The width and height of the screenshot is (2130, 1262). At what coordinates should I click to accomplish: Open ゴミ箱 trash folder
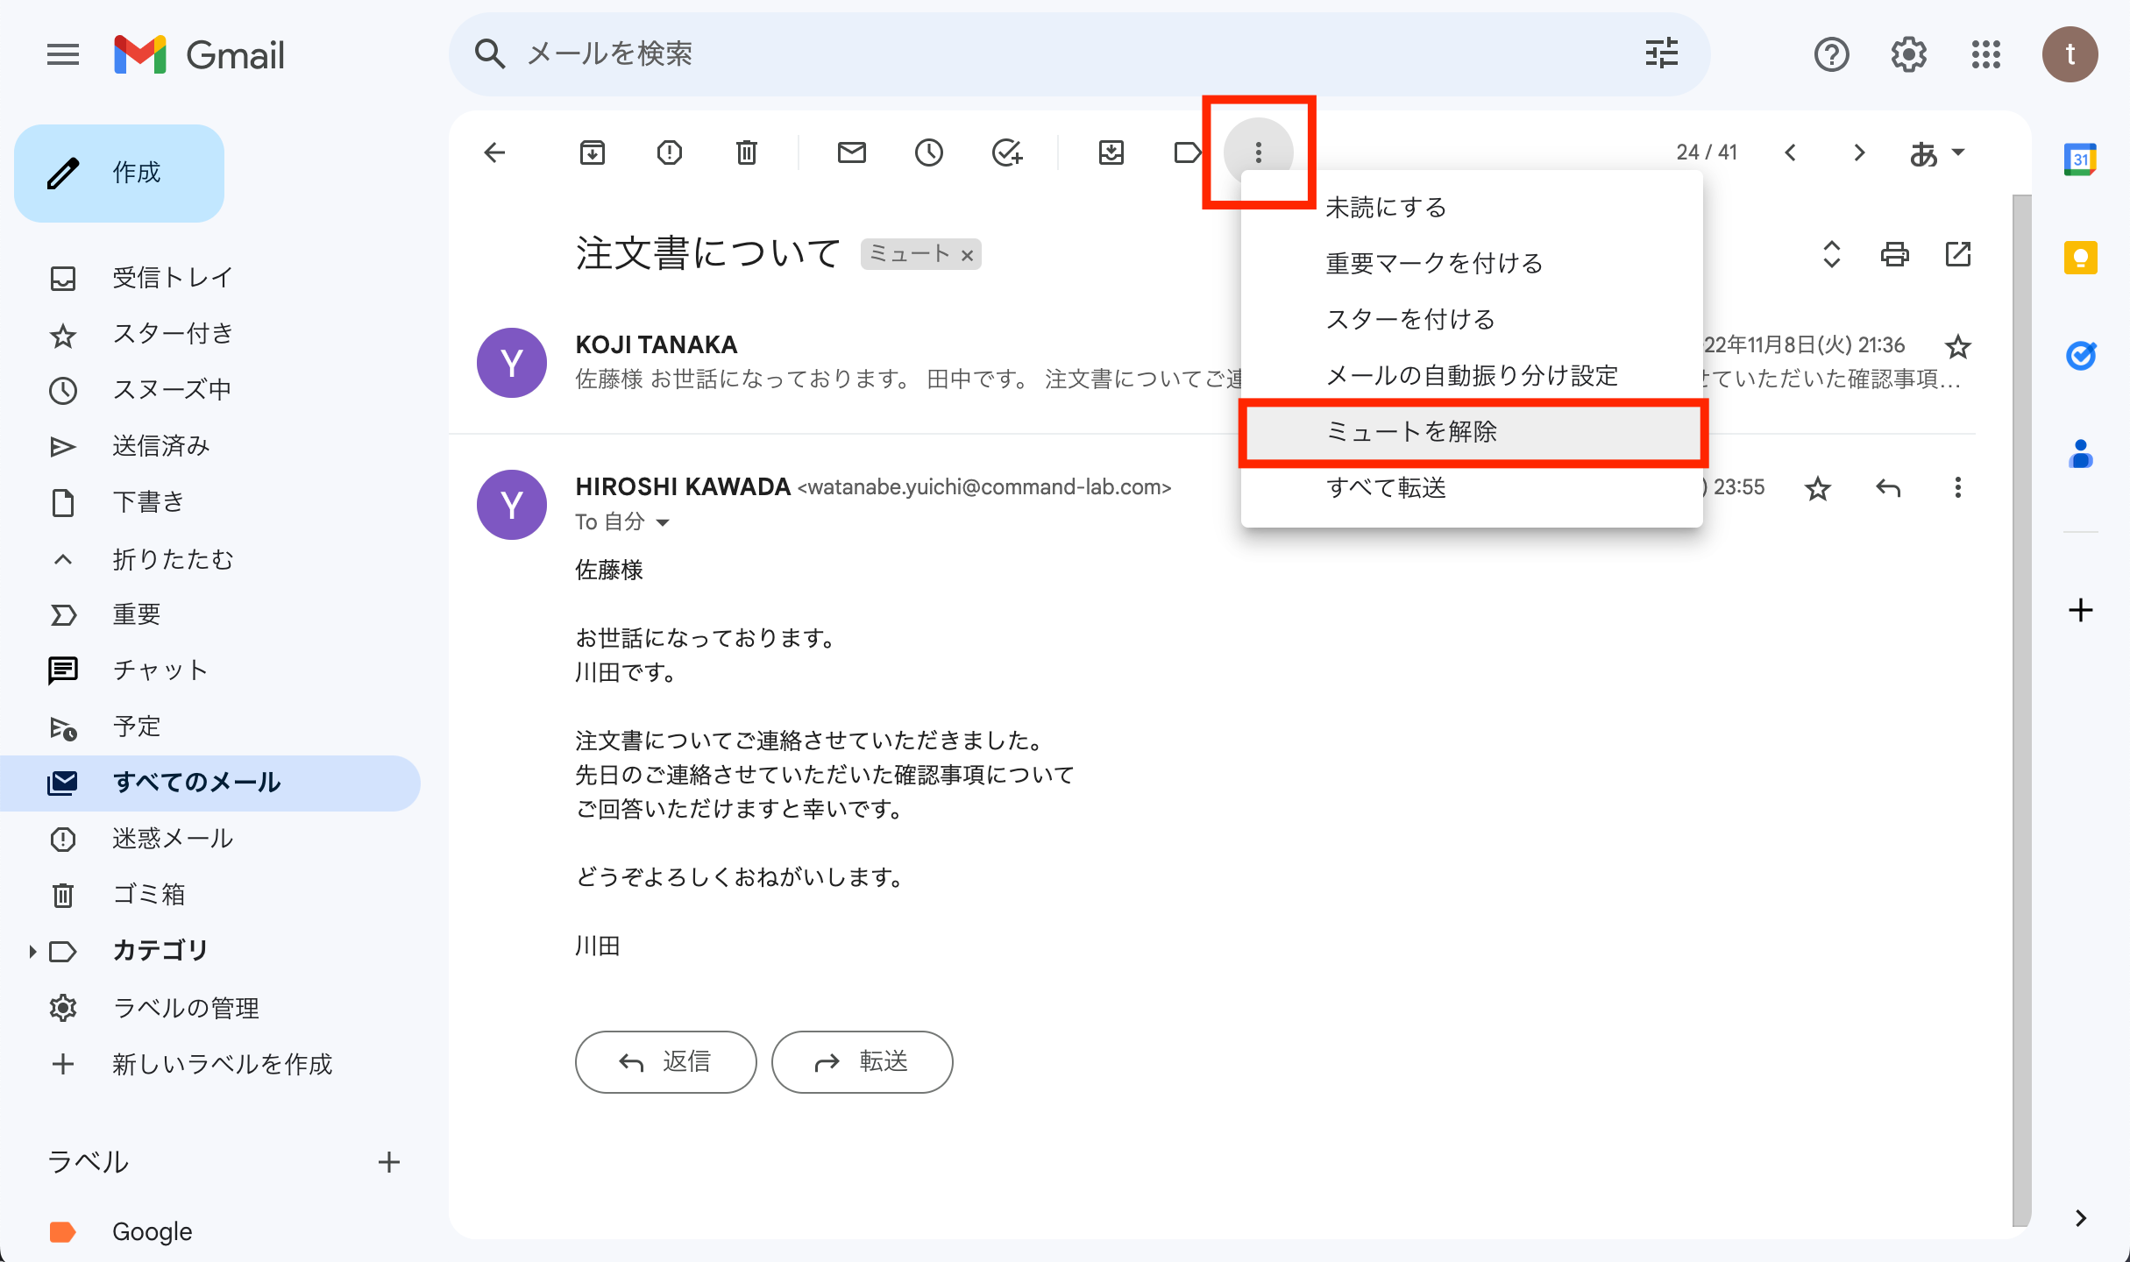pyautogui.click(x=210, y=895)
